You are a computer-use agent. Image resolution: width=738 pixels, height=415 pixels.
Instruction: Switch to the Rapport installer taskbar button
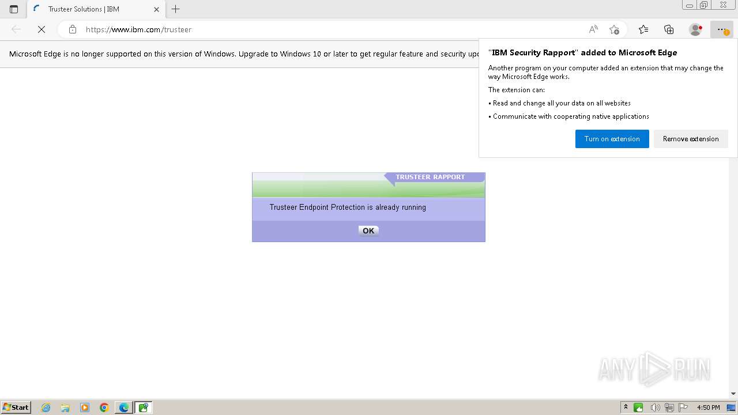click(143, 408)
